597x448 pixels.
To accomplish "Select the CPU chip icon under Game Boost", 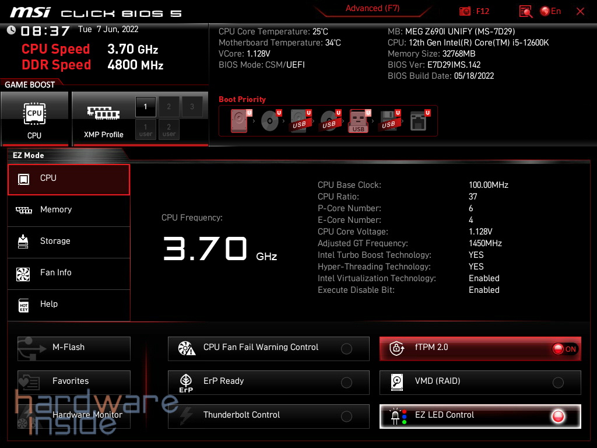I will click(x=34, y=114).
